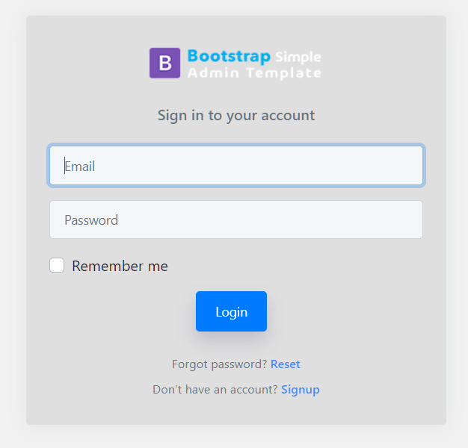Click the Password placeholder text
468x448 pixels.
(x=91, y=220)
